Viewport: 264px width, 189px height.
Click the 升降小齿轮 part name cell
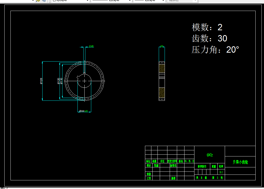pos(240,162)
